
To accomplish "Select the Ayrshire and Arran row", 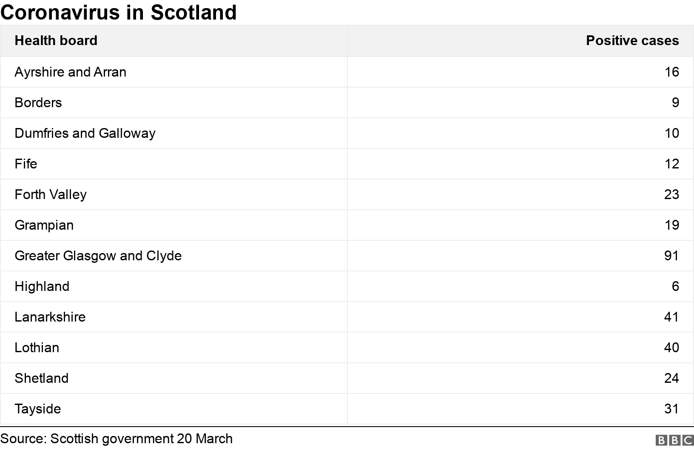I will click(70, 72).
